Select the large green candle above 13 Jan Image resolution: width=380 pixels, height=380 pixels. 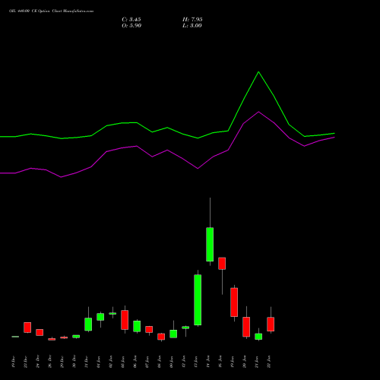pyautogui.click(x=198, y=299)
